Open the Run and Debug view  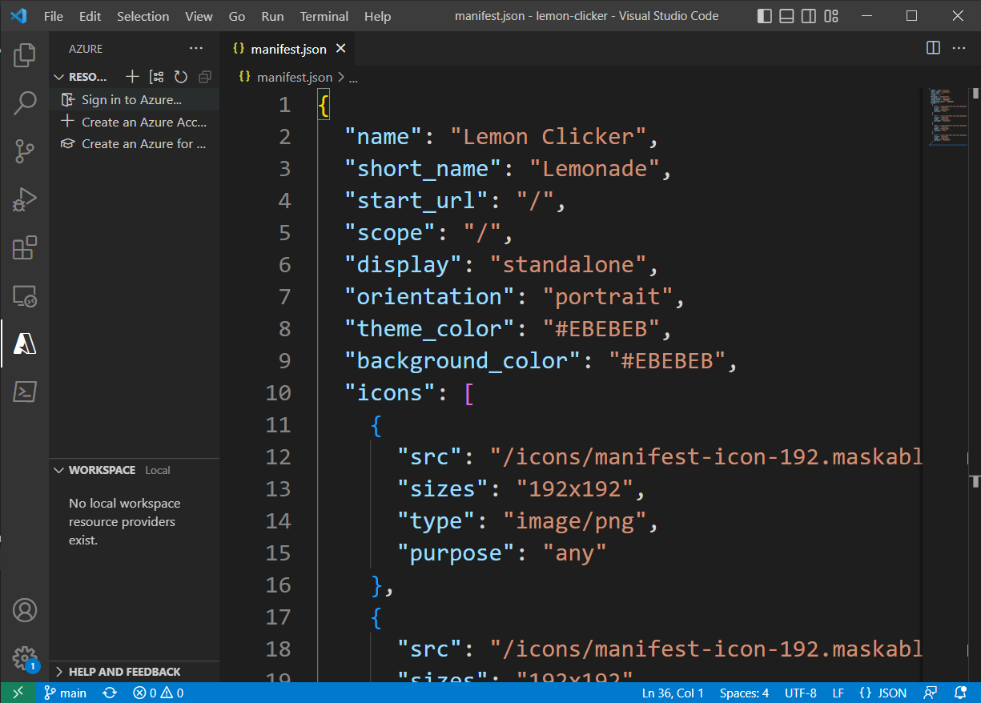click(x=25, y=199)
